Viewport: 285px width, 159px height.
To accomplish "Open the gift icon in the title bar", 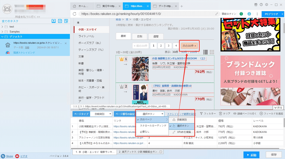I will coord(256,5).
